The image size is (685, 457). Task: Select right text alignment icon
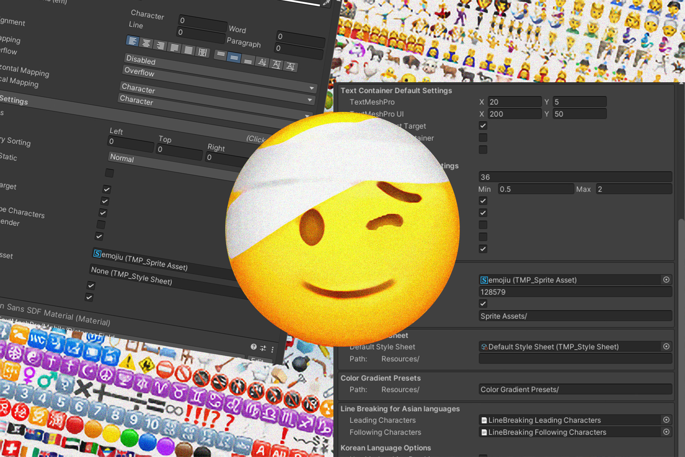tap(160, 45)
